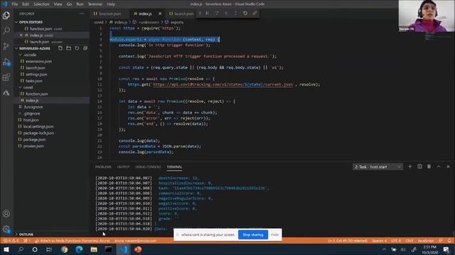455x255 pixels.
Task: Open the Terminal menu
Action: [95, 4]
